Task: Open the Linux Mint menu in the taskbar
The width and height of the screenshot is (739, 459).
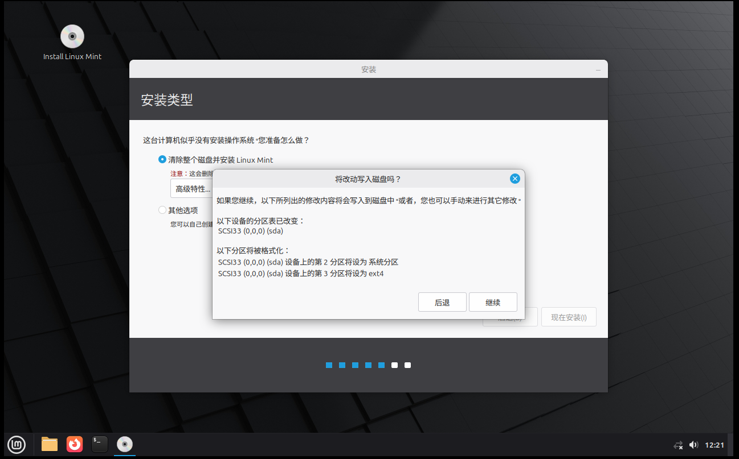Action: [16, 444]
